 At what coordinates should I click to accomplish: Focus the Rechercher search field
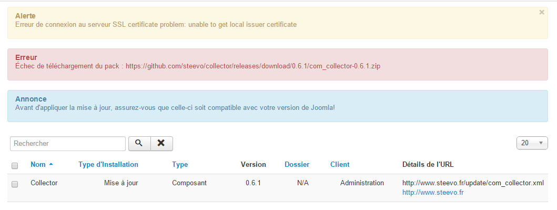[68, 144]
